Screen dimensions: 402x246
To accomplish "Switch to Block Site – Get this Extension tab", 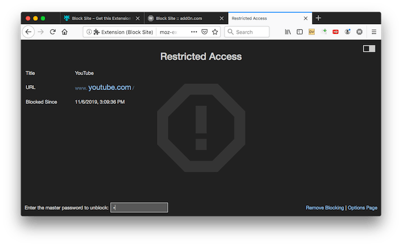I will 102,18.
